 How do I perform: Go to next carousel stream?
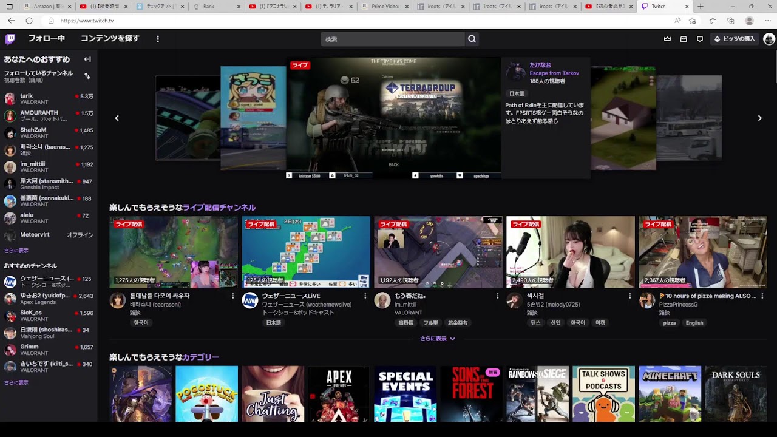pos(759,118)
